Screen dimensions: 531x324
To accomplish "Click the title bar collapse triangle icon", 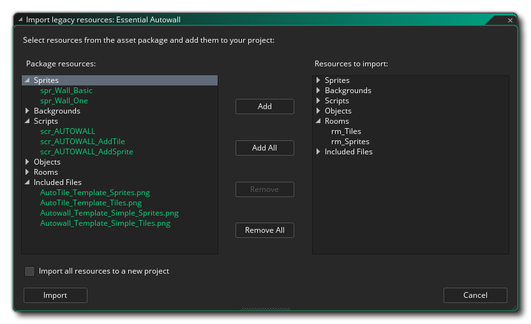I will tap(20, 20).
